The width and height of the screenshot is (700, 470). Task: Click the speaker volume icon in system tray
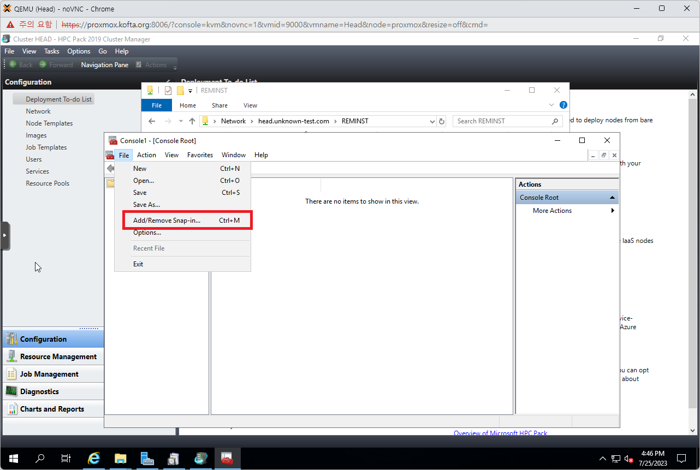tap(628, 459)
